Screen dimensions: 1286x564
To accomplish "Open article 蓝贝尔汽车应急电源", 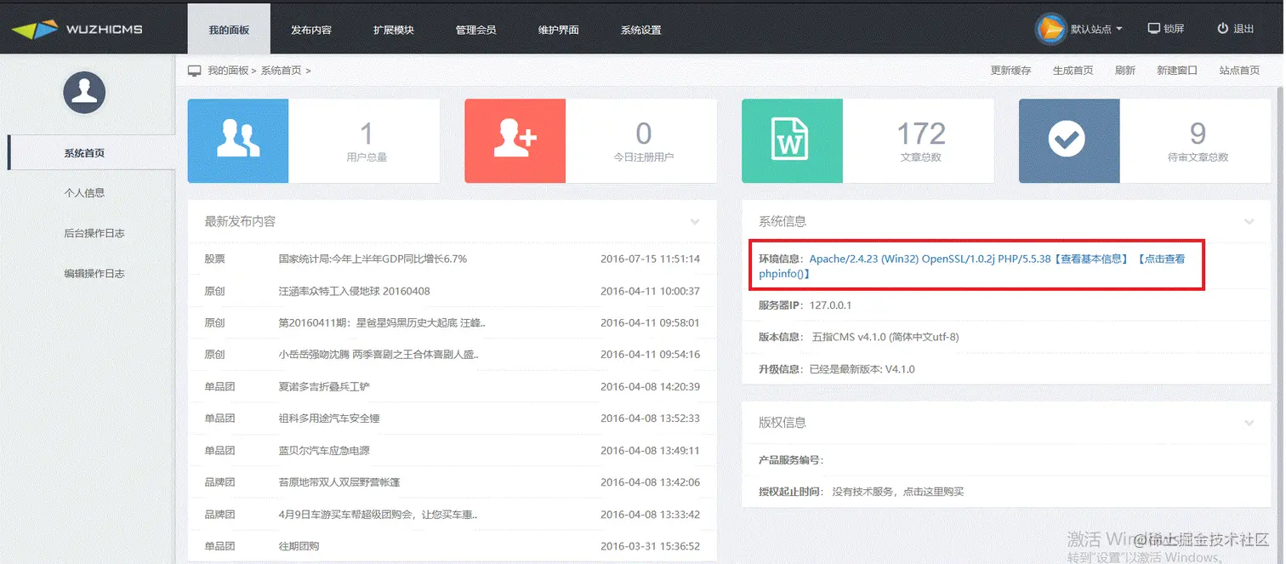I will pyautogui.click(x=324, y=451).
